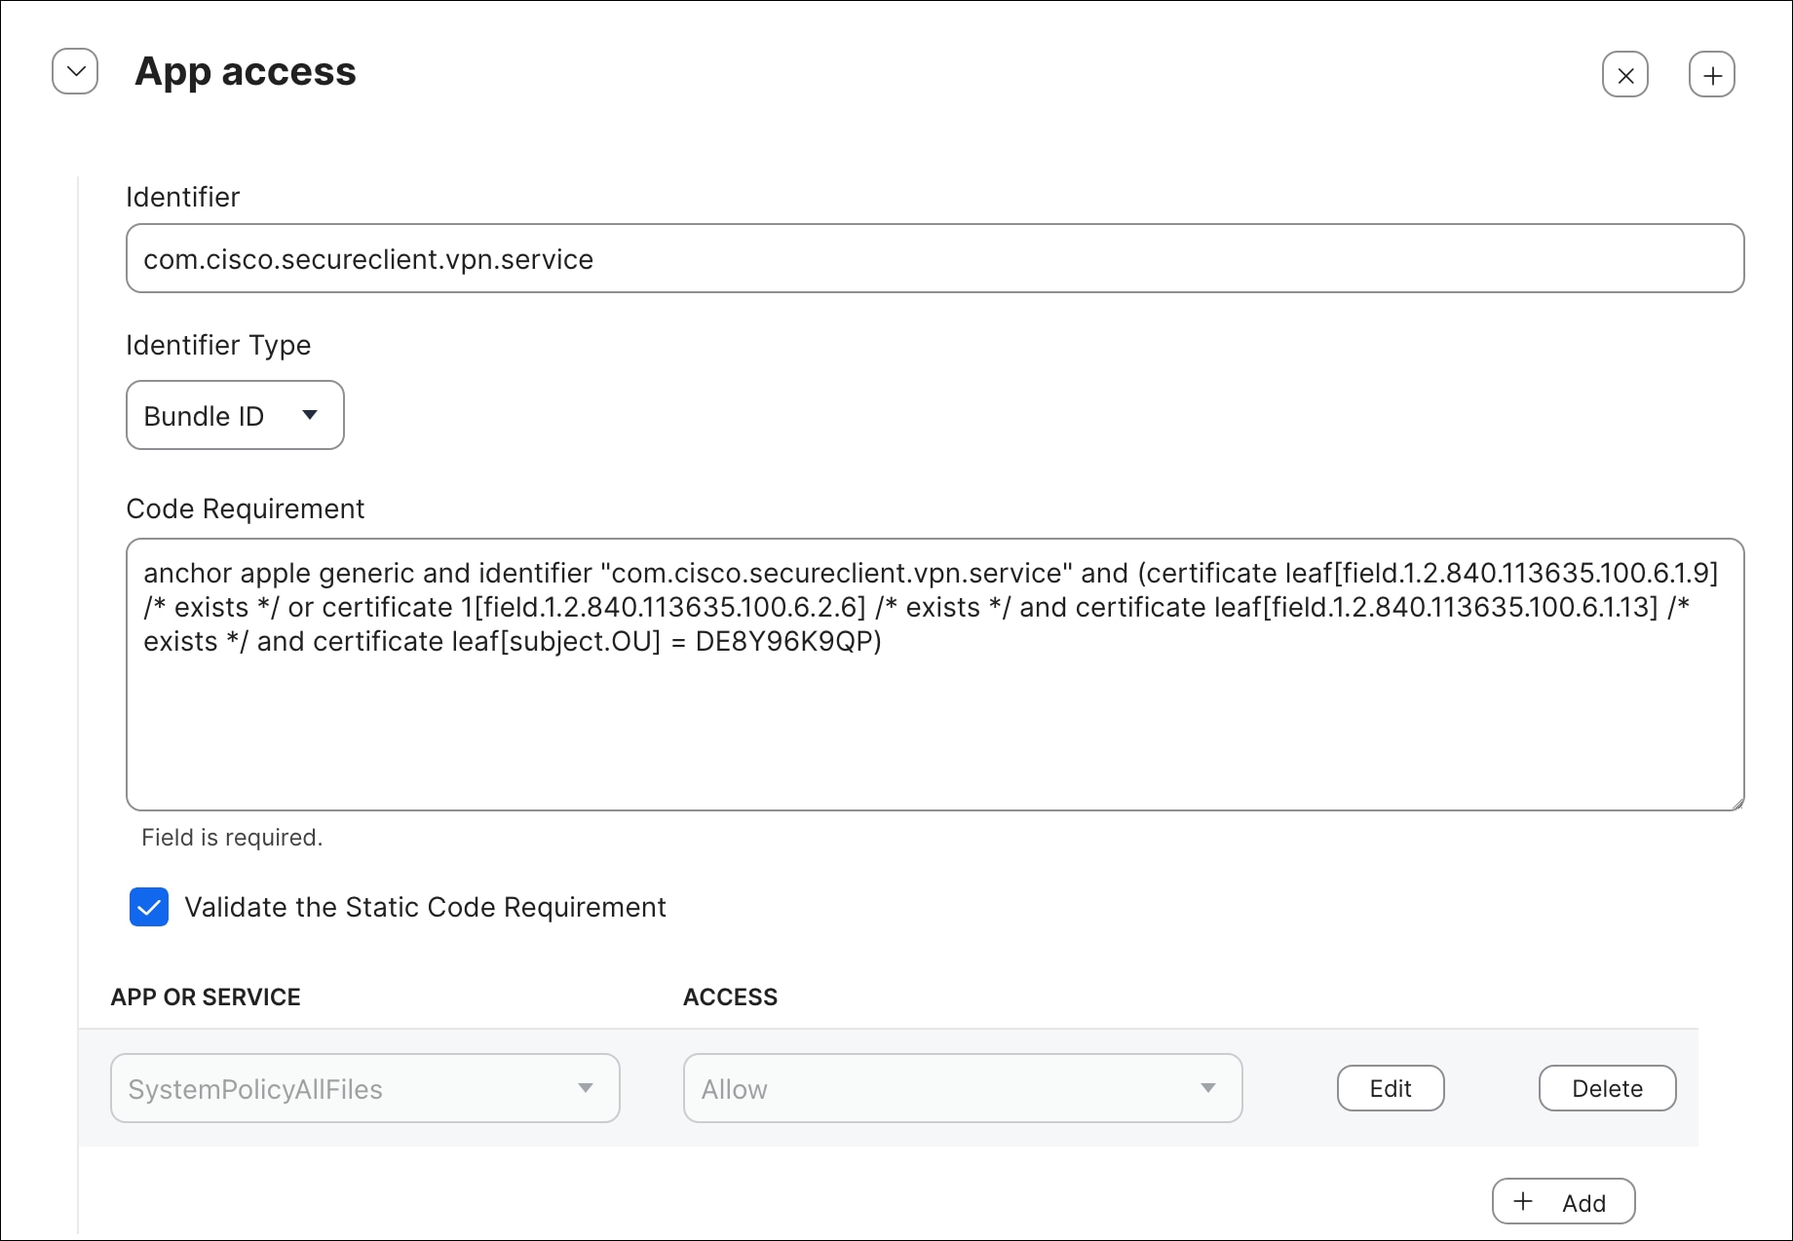Image resolution: width=1793 pixels, height=1241 pixels.
Task: Open the SystemPolicyAllFiles service dropdown
Action: [x=365, y=1088]
